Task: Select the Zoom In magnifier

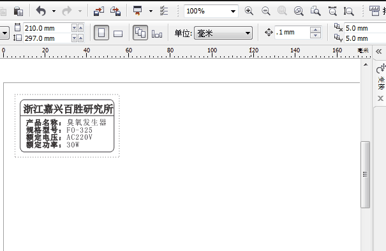Action: tap(249, 11)
